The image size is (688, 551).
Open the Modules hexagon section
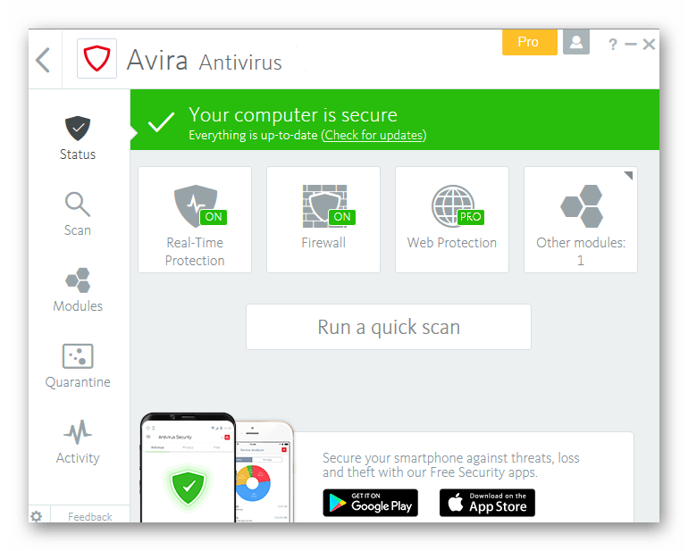pos(78,289)
